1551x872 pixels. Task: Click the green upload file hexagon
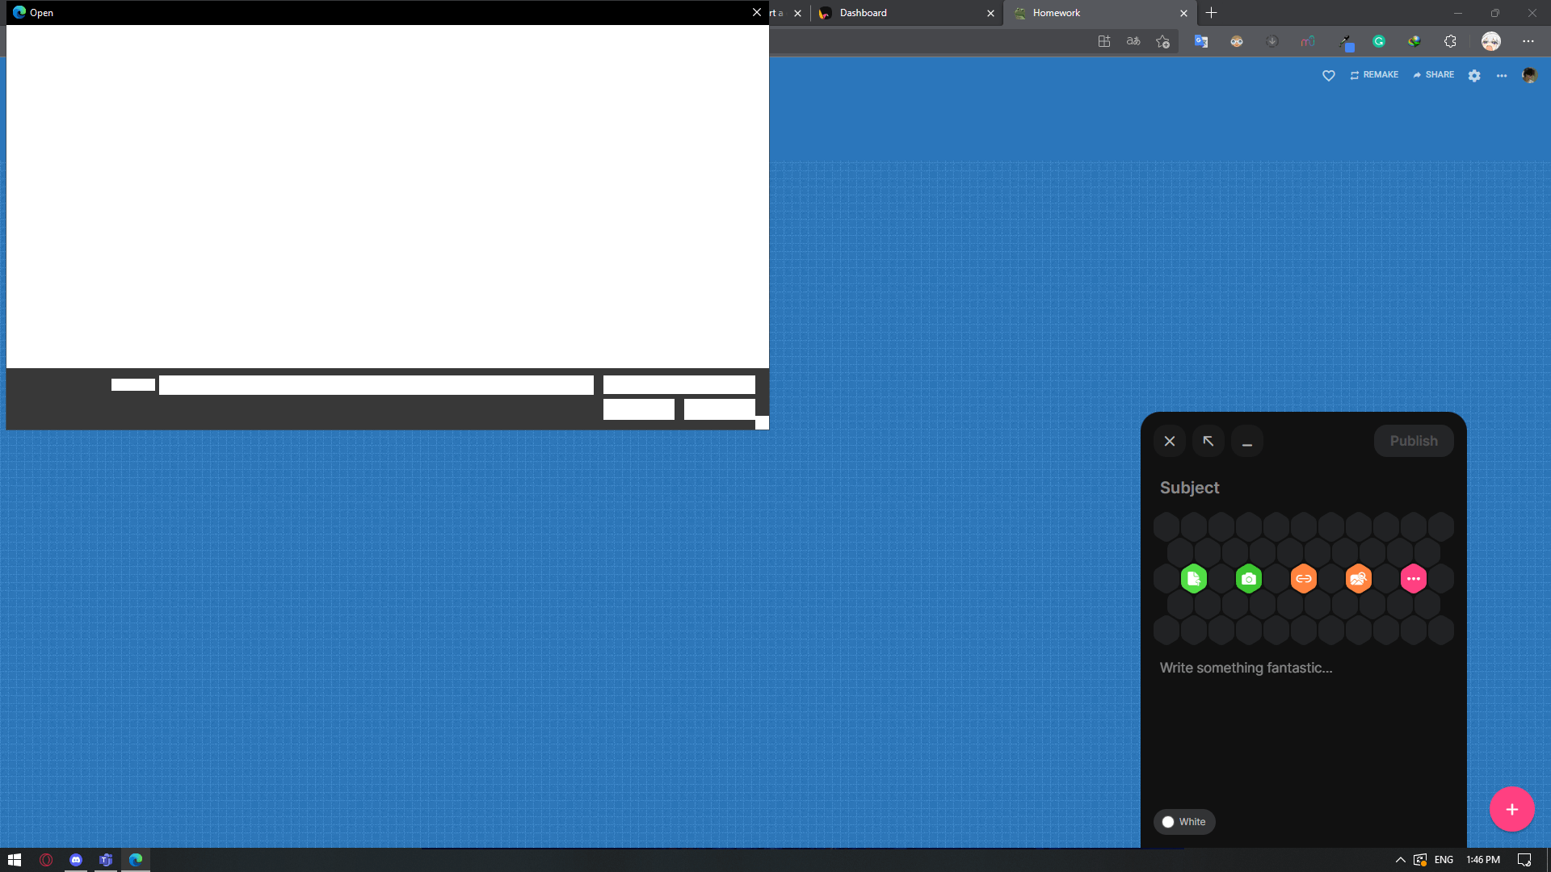pos(1194,579)
